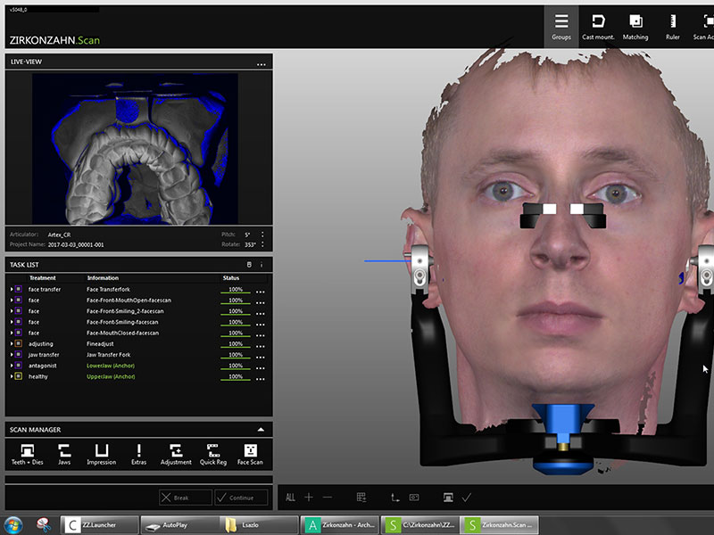Choose the Jaws scan option
Viewport: 714px width, 535px height.
pos(64,453)
